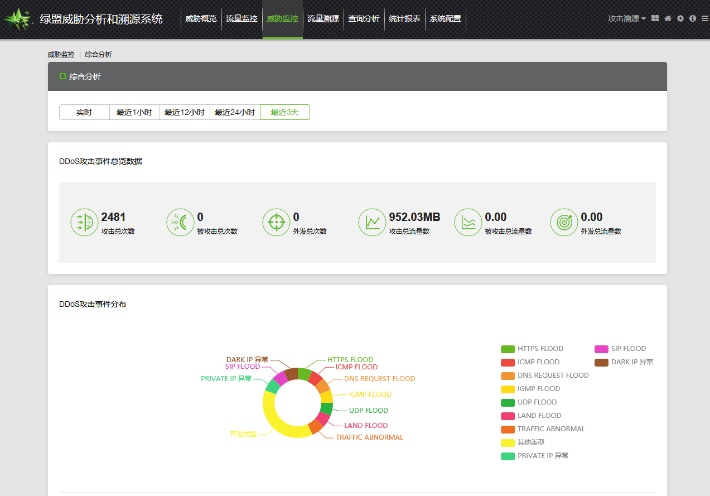Navigate to 系统配置 menu
This screenshot has width=710, height=496.
pos(445,18)
